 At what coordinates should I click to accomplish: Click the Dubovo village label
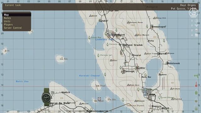point(163,74)
